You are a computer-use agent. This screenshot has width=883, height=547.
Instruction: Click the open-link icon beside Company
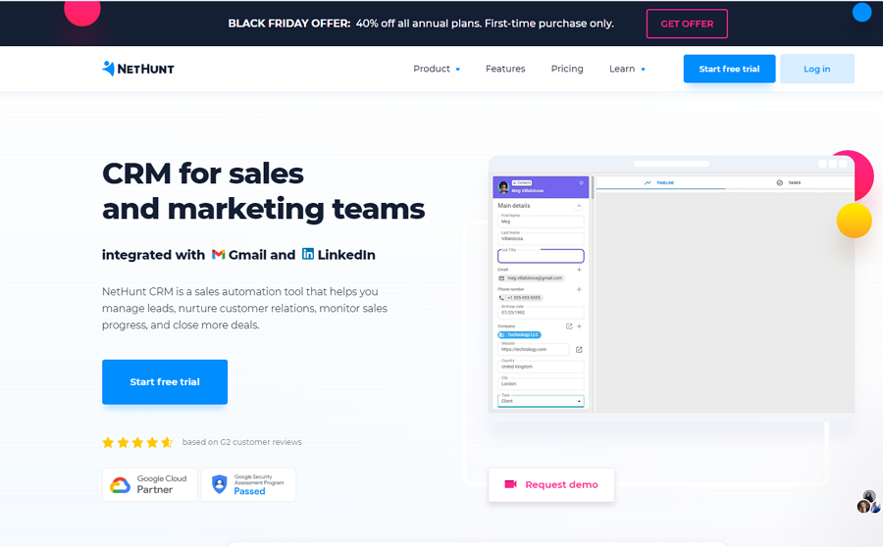pyautogui.click(x=569, y=326)
